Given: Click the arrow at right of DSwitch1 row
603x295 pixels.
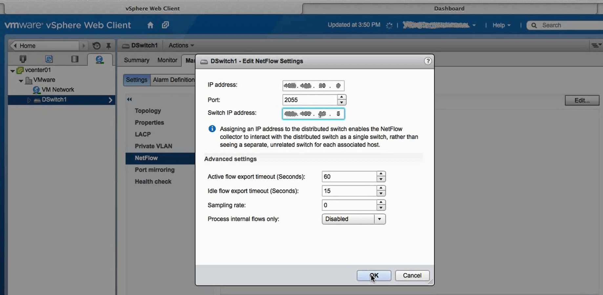Looking at the screenshot, I should [110, 100].
